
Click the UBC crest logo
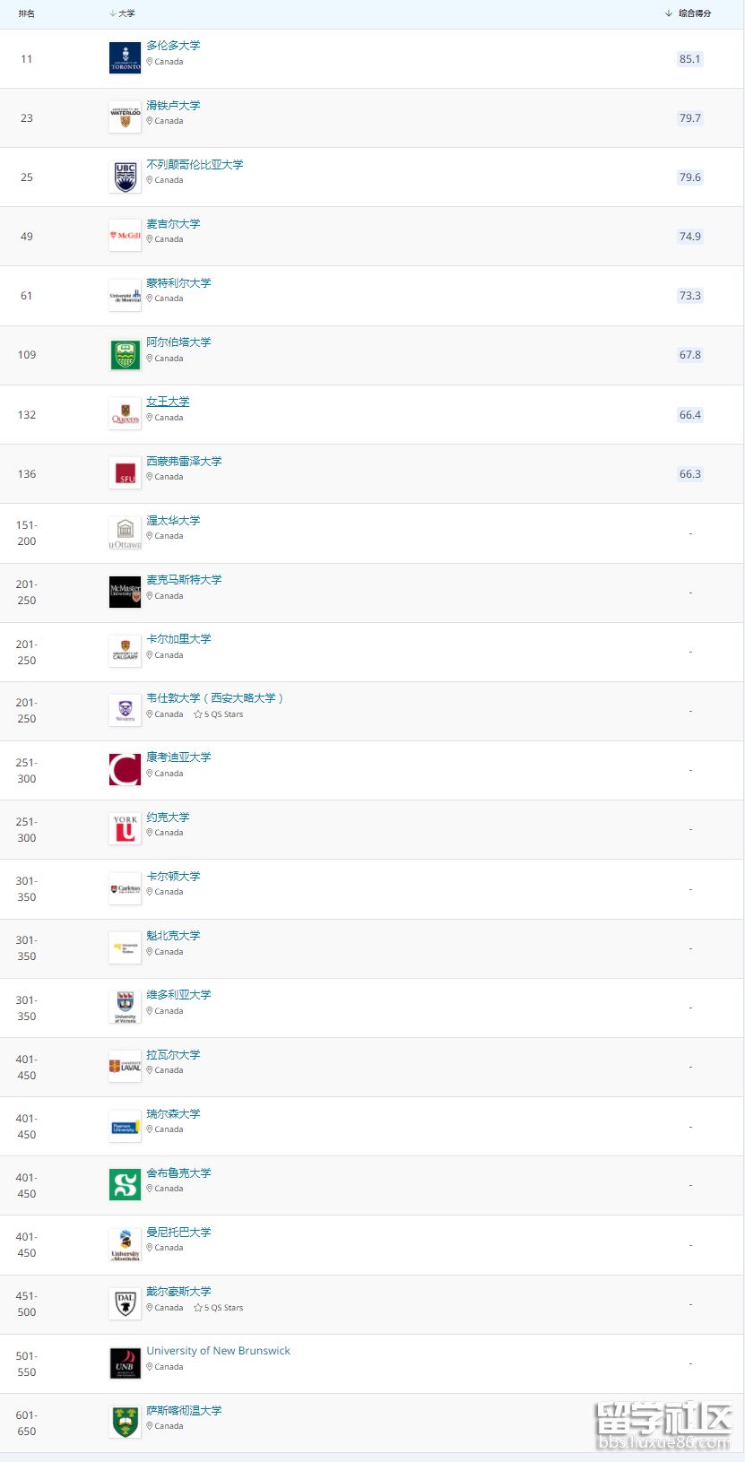125,177
